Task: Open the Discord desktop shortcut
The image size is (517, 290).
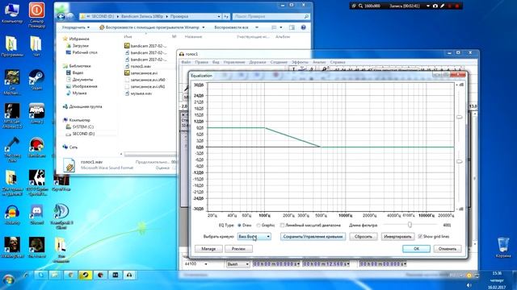Action: coord(36,215)
